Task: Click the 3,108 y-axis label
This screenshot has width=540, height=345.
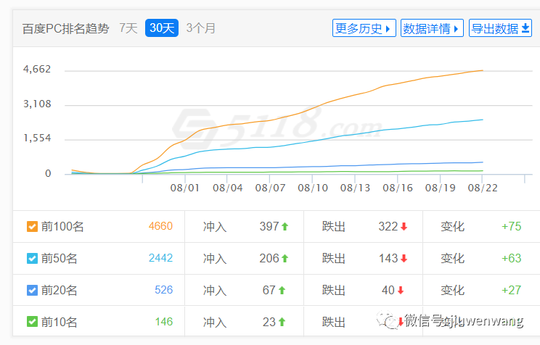Action: pos(37,104)
